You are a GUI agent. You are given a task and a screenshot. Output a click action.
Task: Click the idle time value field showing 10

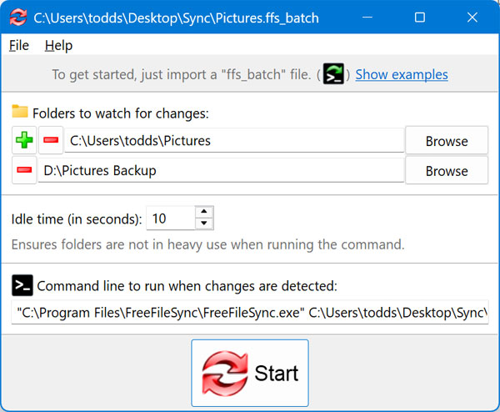[171, 219]
